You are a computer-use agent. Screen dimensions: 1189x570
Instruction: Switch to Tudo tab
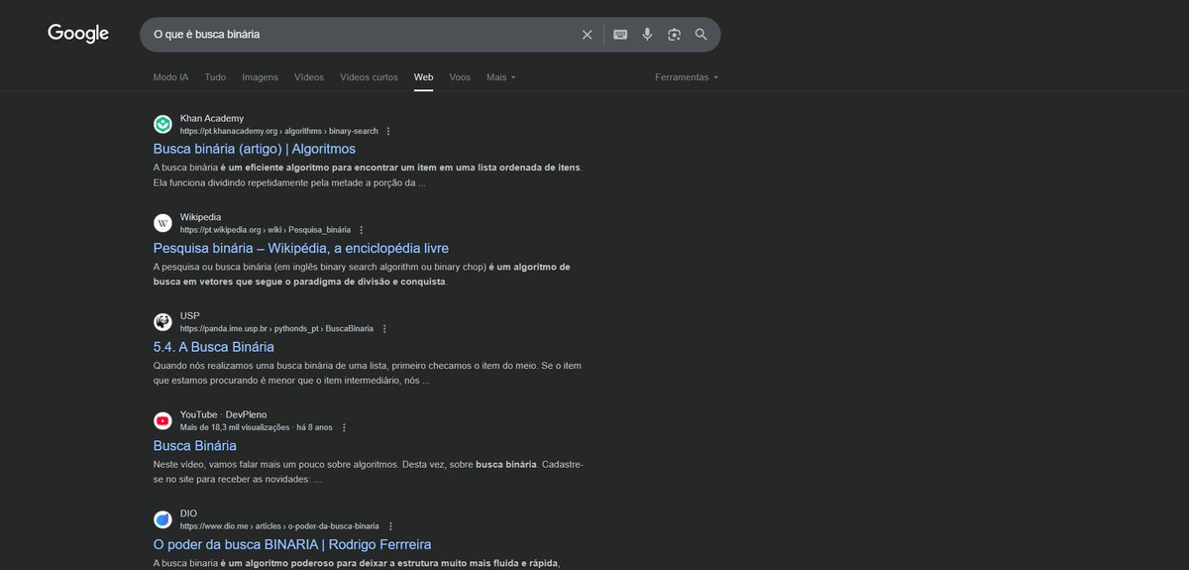pyautogui.click(x=215, y=77)
